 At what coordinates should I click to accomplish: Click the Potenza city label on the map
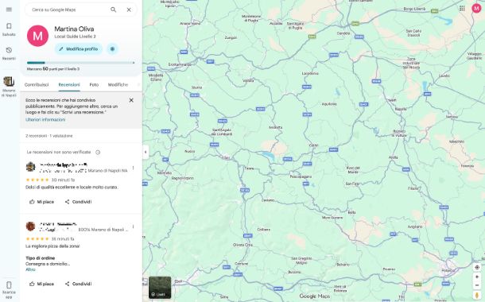coord(448,270)
